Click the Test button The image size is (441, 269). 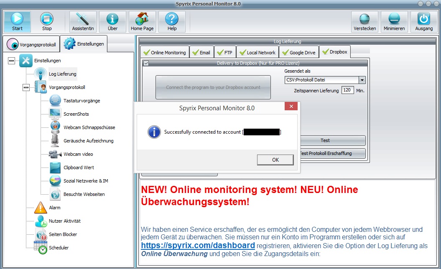point(333,140)
